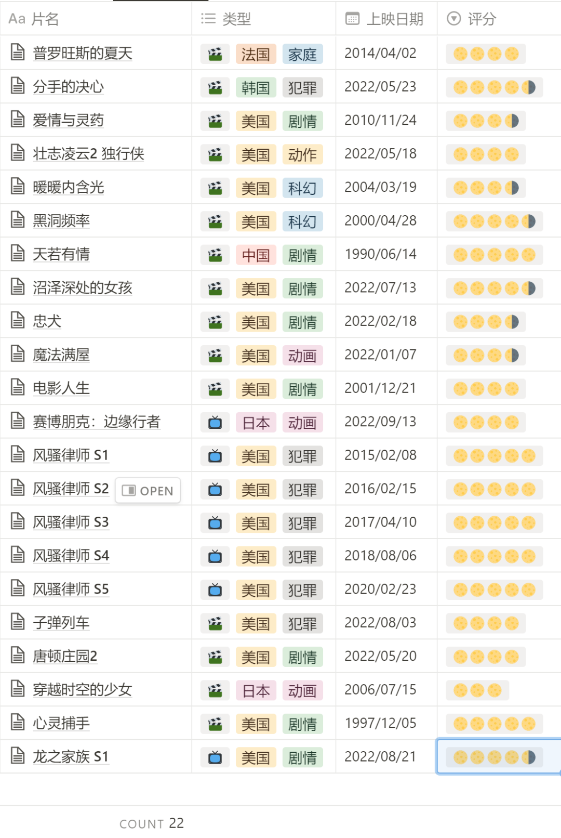Click the page icon beside 普罗旺斯的夏天

[x=18, y=53]
